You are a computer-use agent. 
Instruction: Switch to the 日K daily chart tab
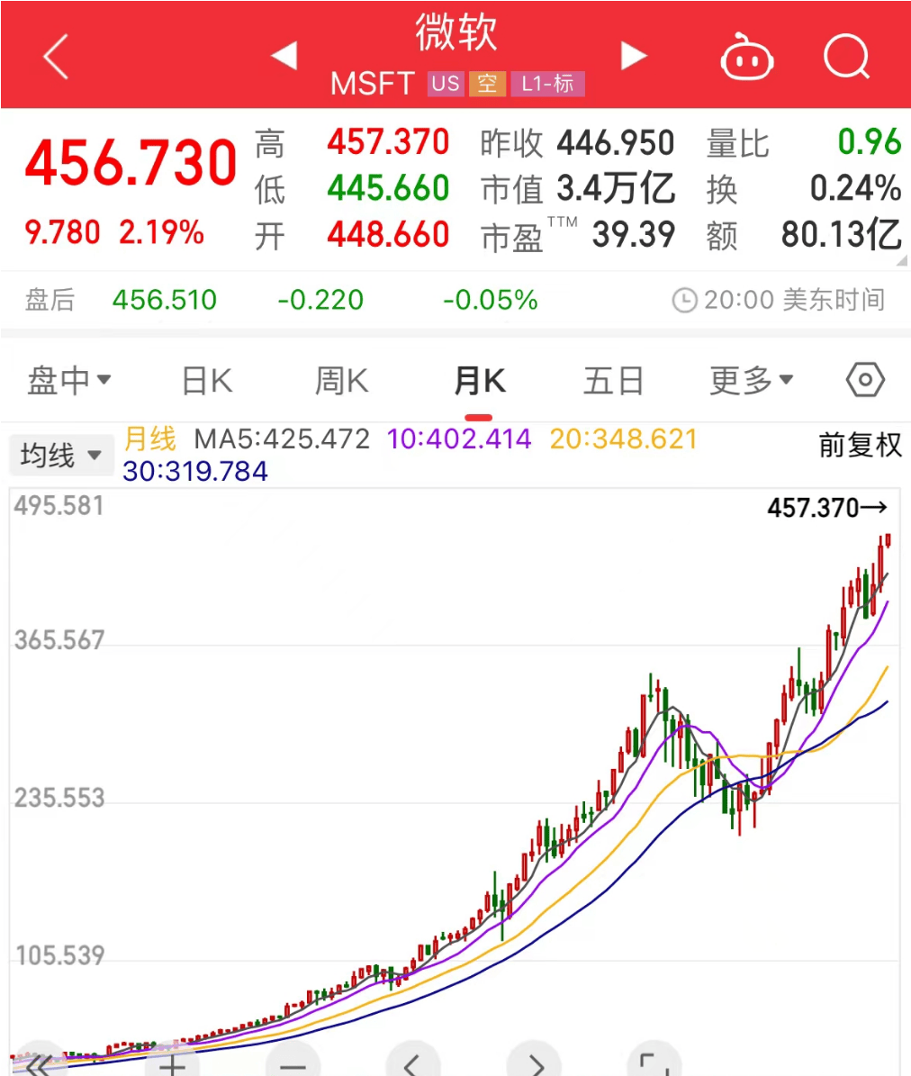pos(207,380)
